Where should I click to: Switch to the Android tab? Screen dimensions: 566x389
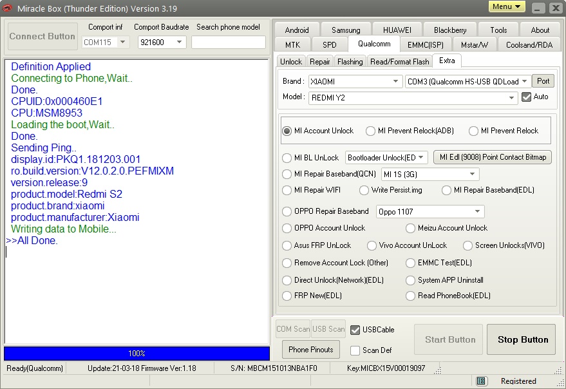point(297,30)
